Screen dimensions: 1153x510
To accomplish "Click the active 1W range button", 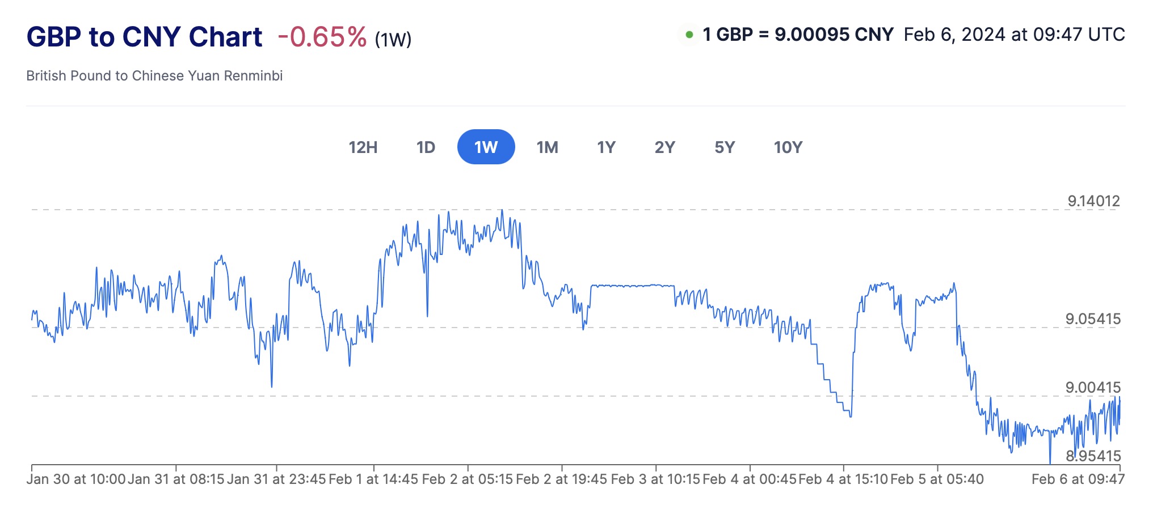I will coord(486,147).
